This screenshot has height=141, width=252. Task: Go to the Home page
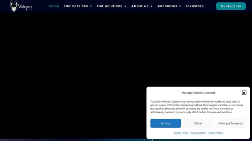click(x=54, y=6)
